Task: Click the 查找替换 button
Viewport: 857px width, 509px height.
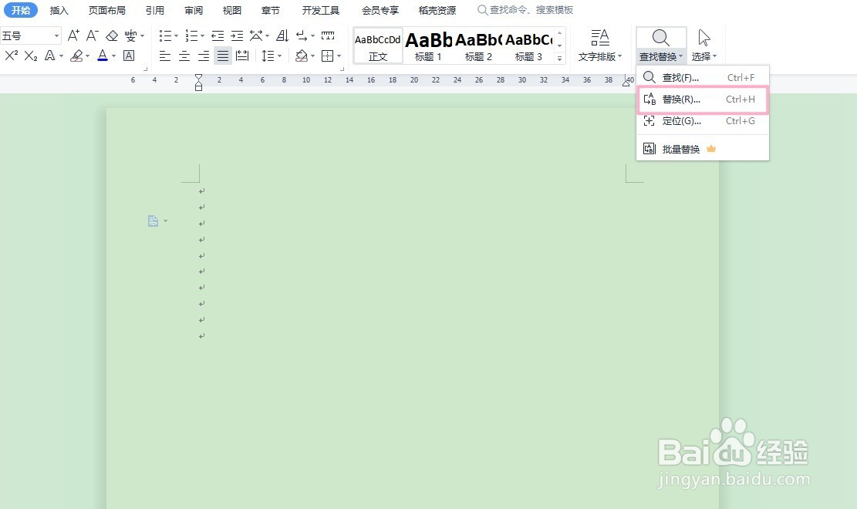Action: (661, 46)
